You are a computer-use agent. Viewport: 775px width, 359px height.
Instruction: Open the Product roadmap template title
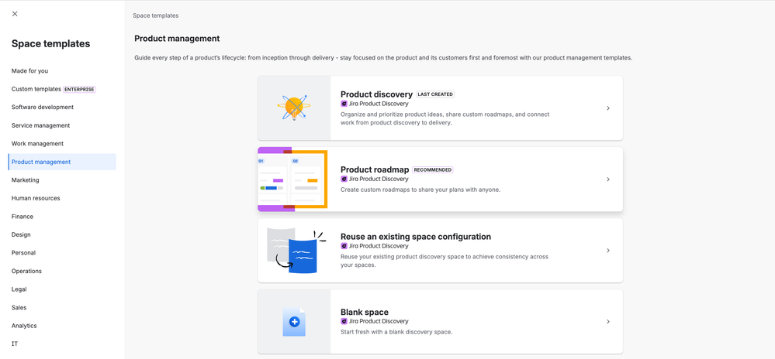click(375, 169)
